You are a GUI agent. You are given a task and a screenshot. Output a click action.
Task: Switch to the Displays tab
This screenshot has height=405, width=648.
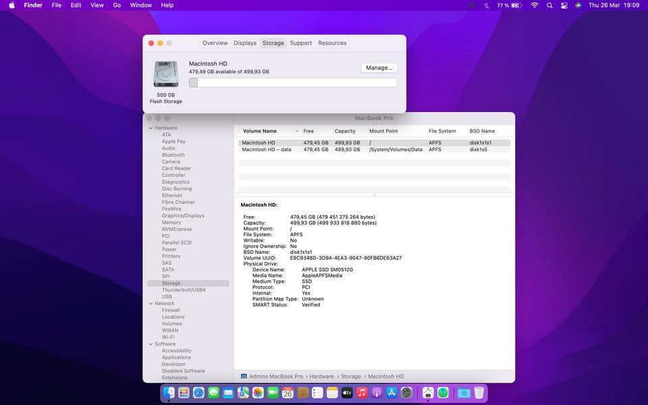pyautogui.click(x=245, y=43)
